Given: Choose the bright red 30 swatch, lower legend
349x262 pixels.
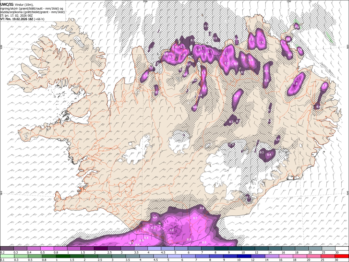Looking at the screenshot, I should point(342,256).
